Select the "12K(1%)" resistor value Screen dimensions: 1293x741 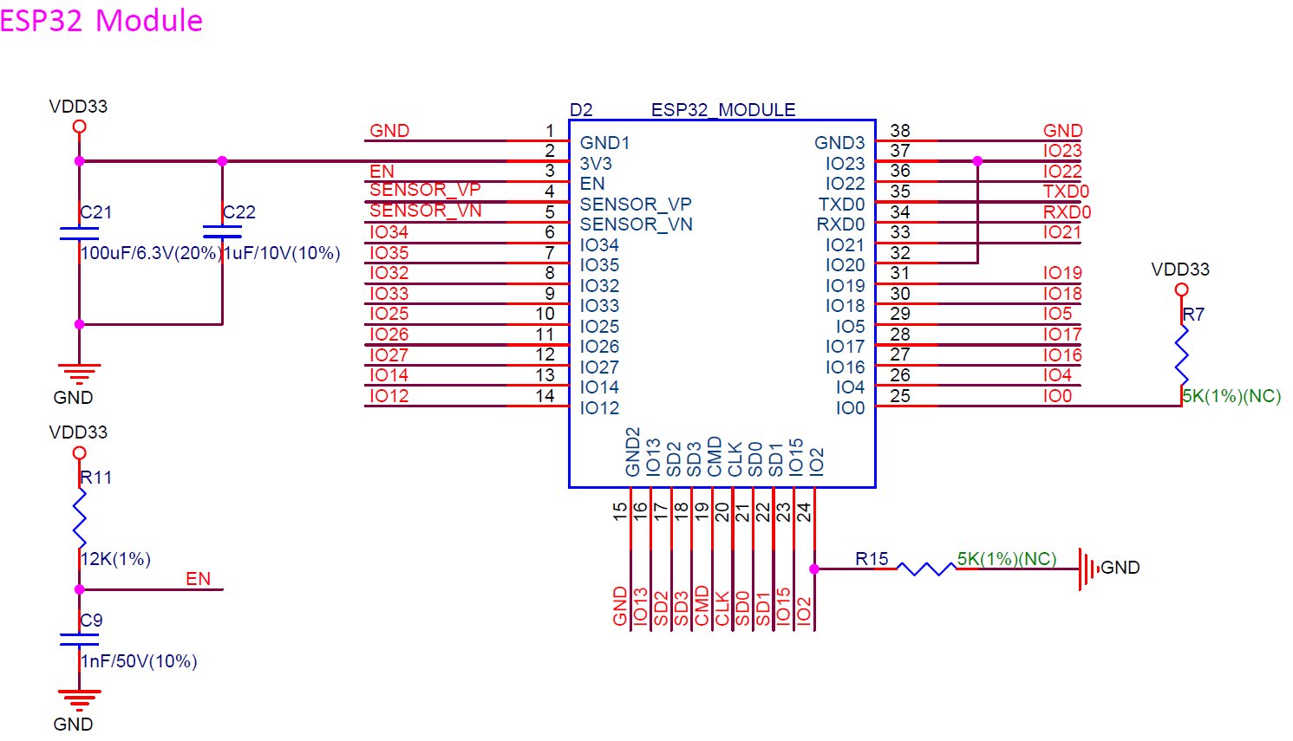(x=116, y=559)
